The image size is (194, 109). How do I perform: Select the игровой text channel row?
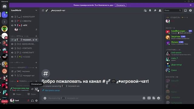point(24,40)
